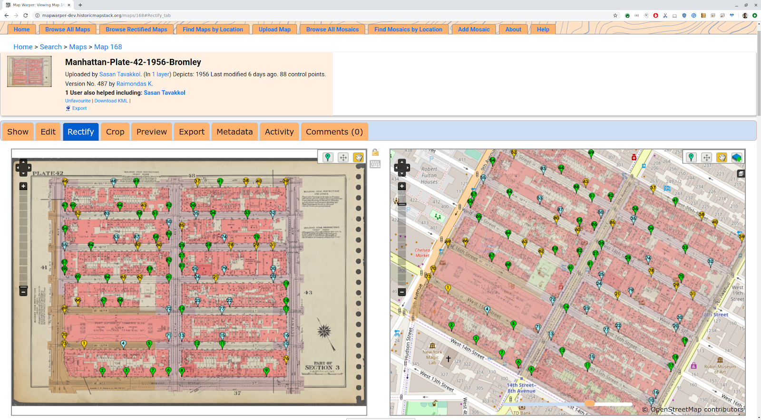Viewport: 761px width, 420px height.
Task: Select move control point tool on right map
Action: tap(707, 157)
